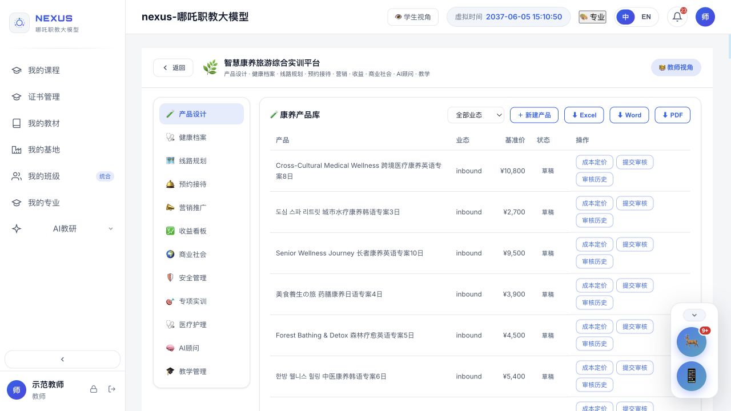The height and width of the screenshot is (411, 731).
Task: Click the logout icon beside 示范教师
Action: 112,389
